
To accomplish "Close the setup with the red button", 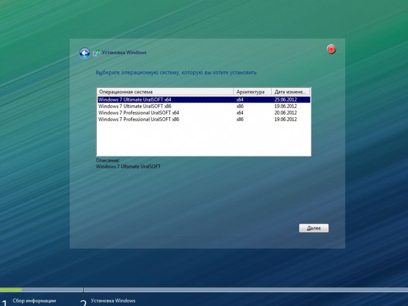I will [x=331, y=49].
